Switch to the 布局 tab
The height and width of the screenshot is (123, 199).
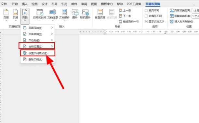pos(54,4)
